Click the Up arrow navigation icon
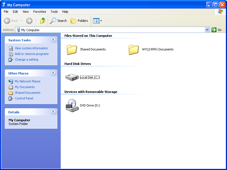The image size is (227, 170). tap(43, 21)
